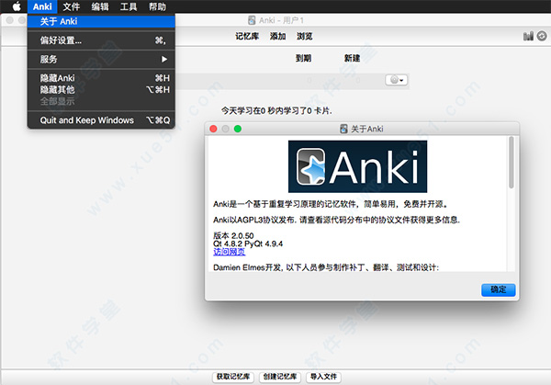Select 隐藏其他 menu entry
The width and height of the screenshot is (551, 385).
pos(101,90)
